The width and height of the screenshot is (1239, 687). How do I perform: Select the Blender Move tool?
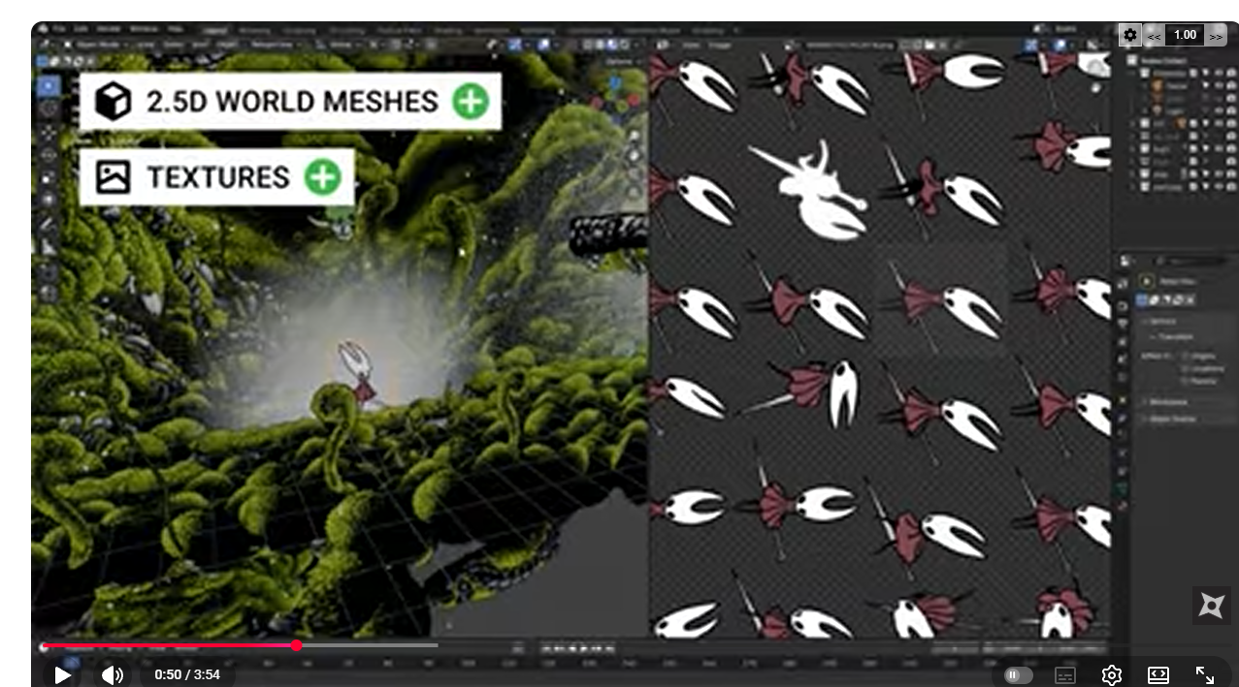(49, 133)
